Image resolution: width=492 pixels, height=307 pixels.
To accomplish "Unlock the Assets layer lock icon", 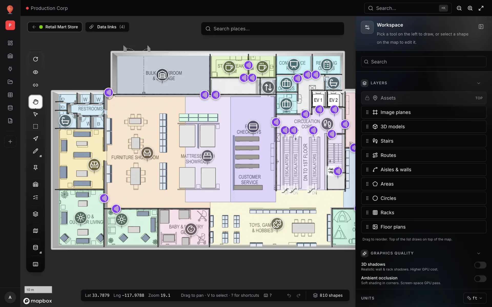I will [x=367, y=98].
